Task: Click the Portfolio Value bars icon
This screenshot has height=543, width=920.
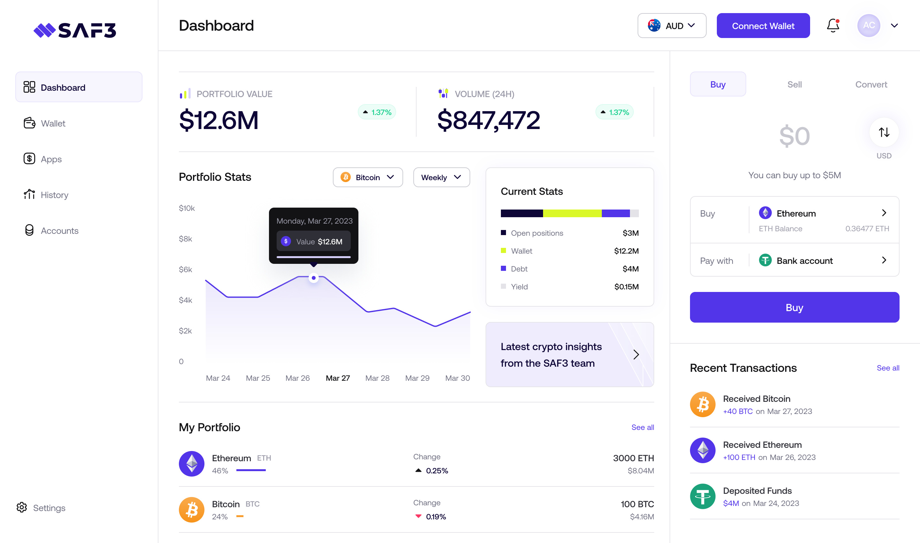Action: (185, 94)
